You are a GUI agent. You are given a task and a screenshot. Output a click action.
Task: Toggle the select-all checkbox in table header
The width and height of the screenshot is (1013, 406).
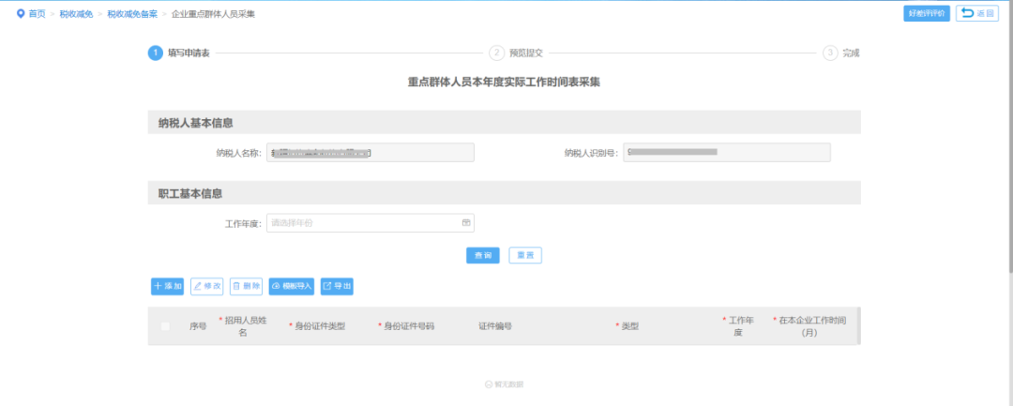tap(165, 326)
